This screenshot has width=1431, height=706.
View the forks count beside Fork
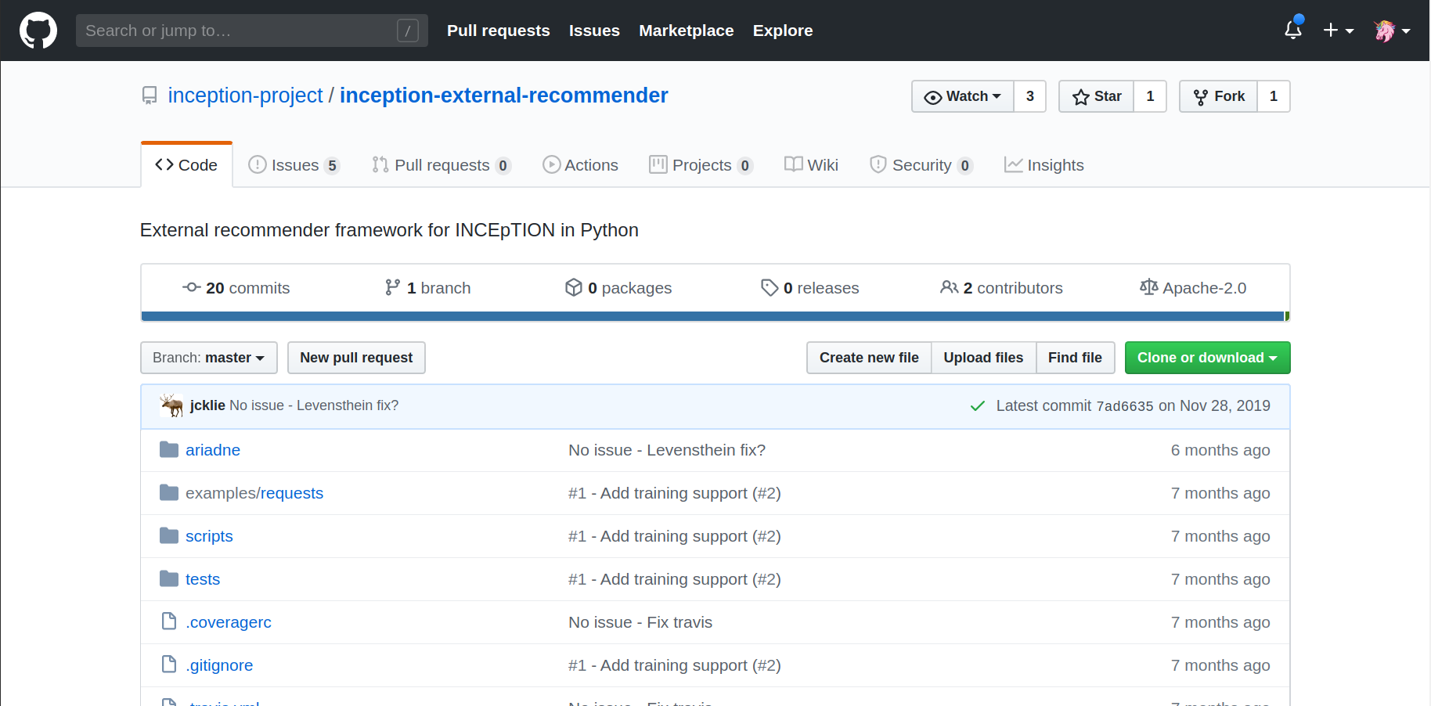[x=1274, y=96]
